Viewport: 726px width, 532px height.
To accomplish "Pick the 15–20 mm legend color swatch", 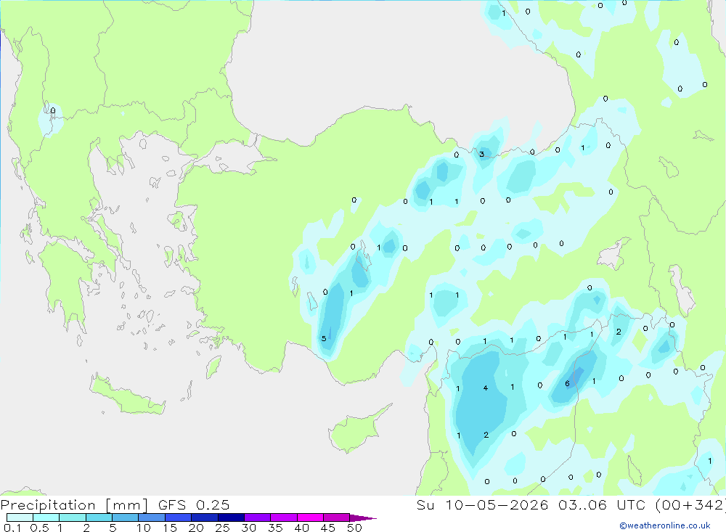I will (x=179, y=517).
